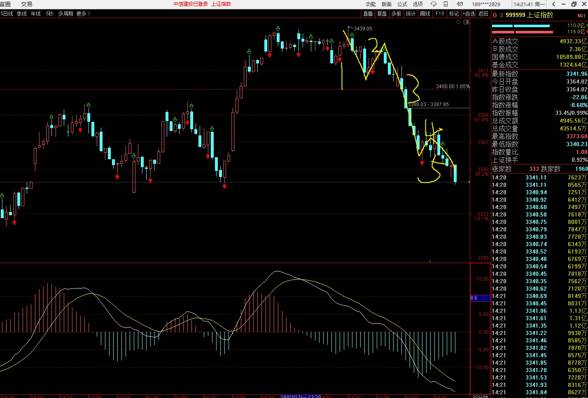Select the 多周期 view tab

[65, 14]
